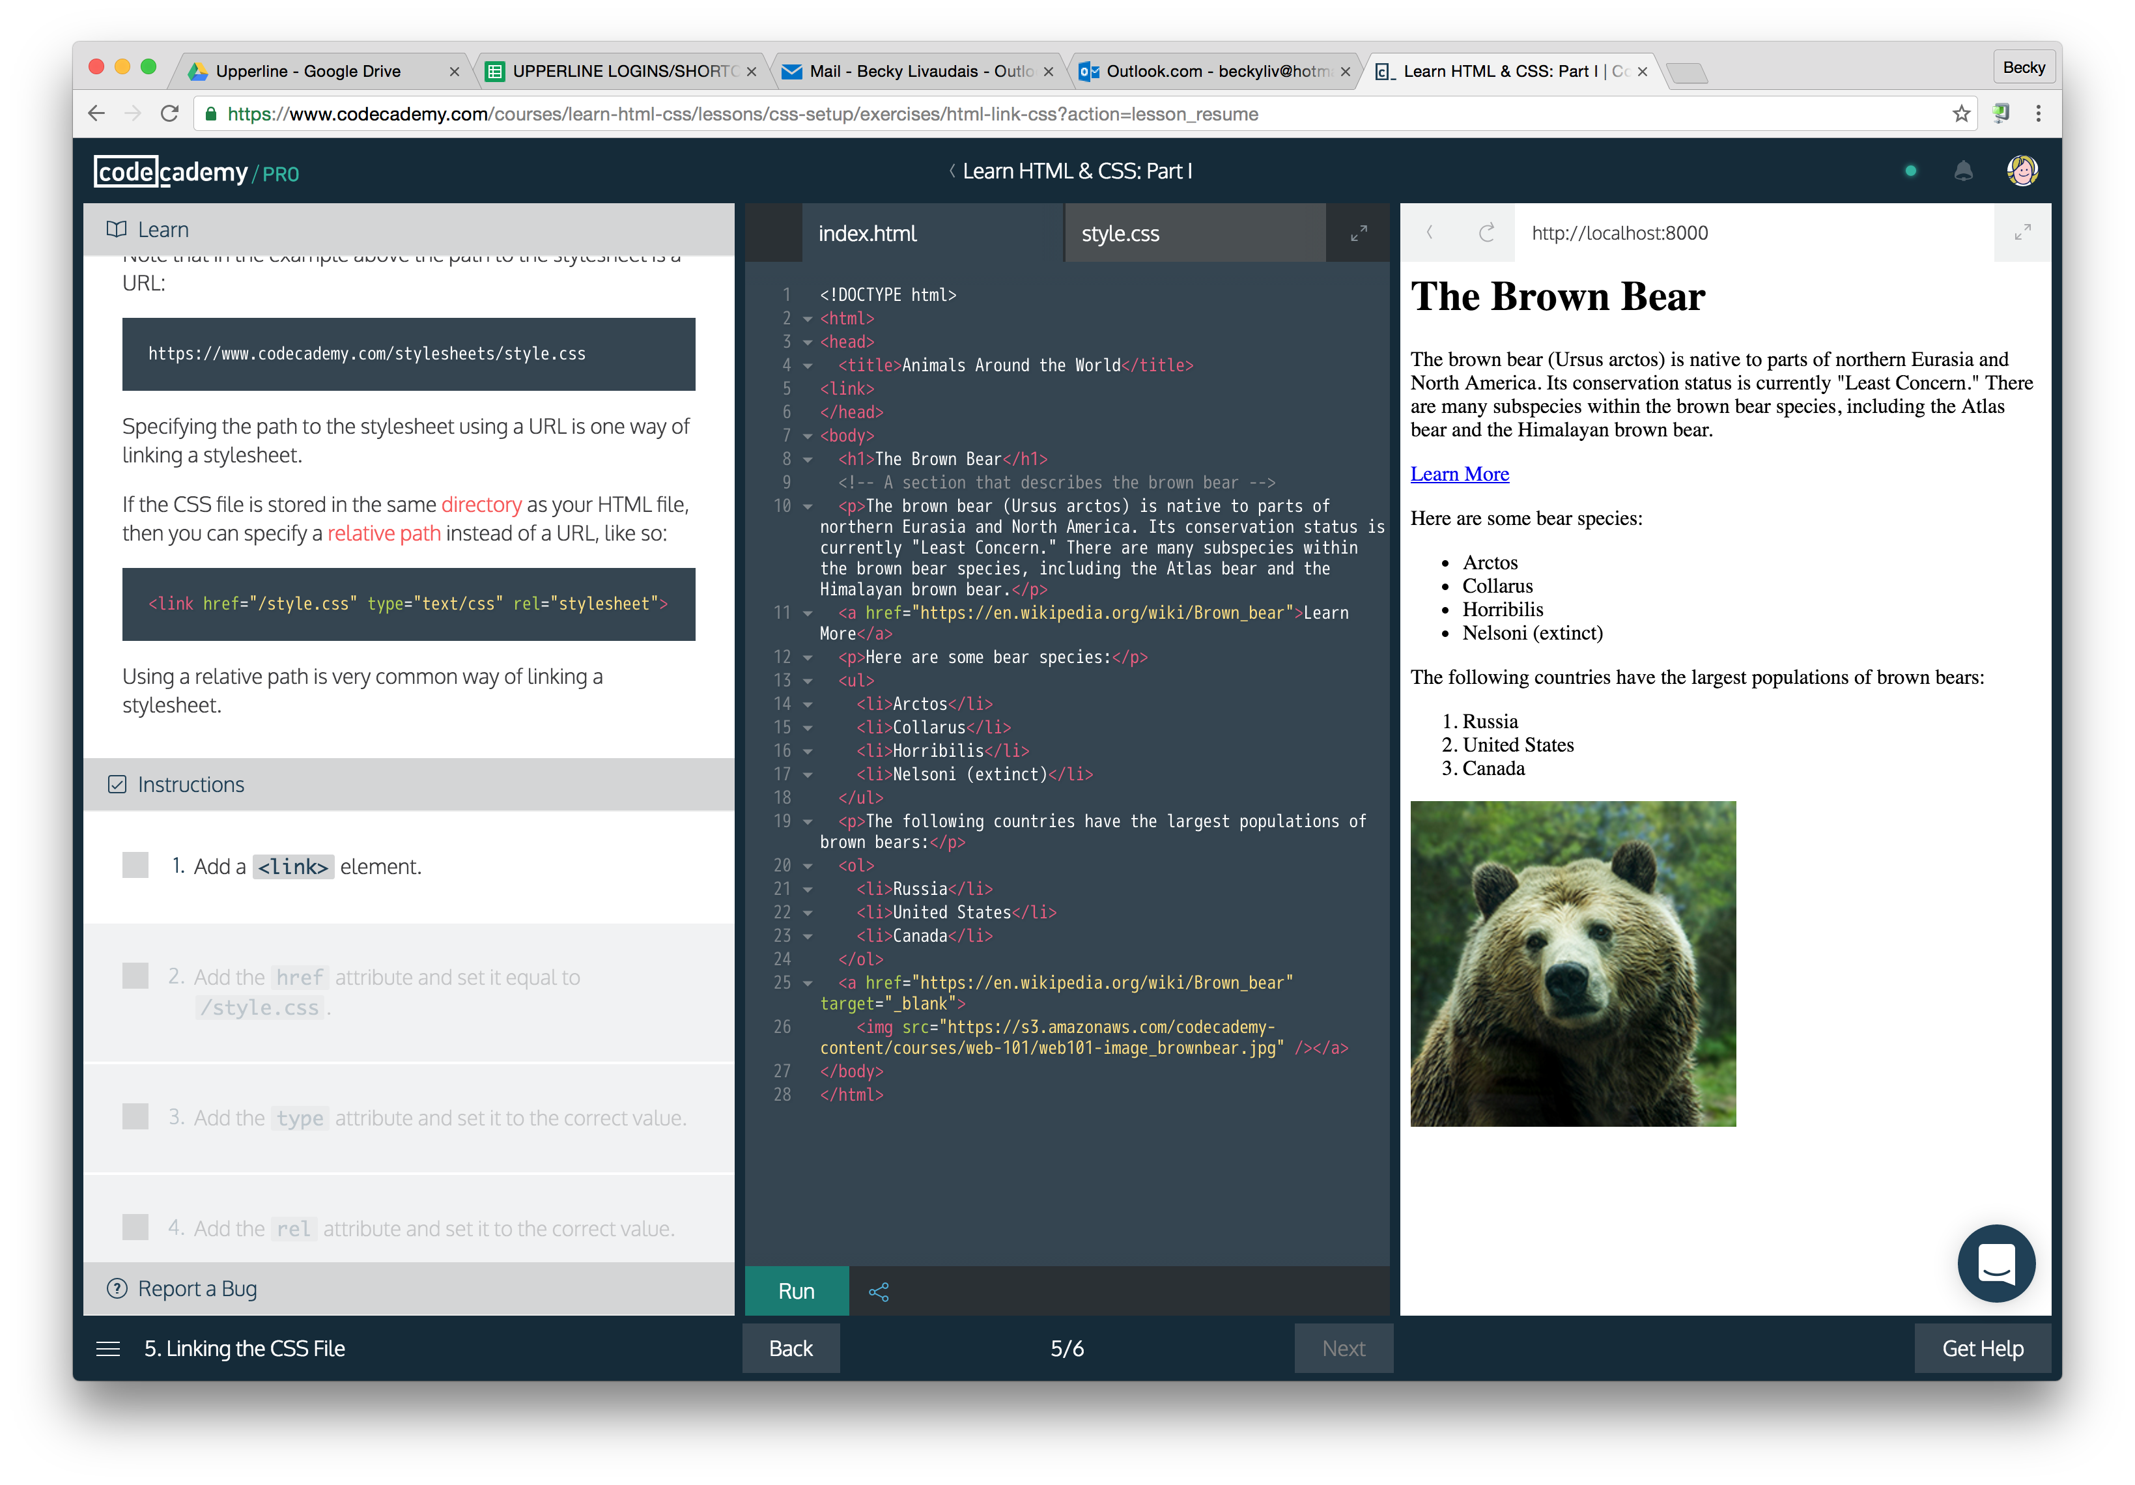Go back in Chrome history

(96, 113)
